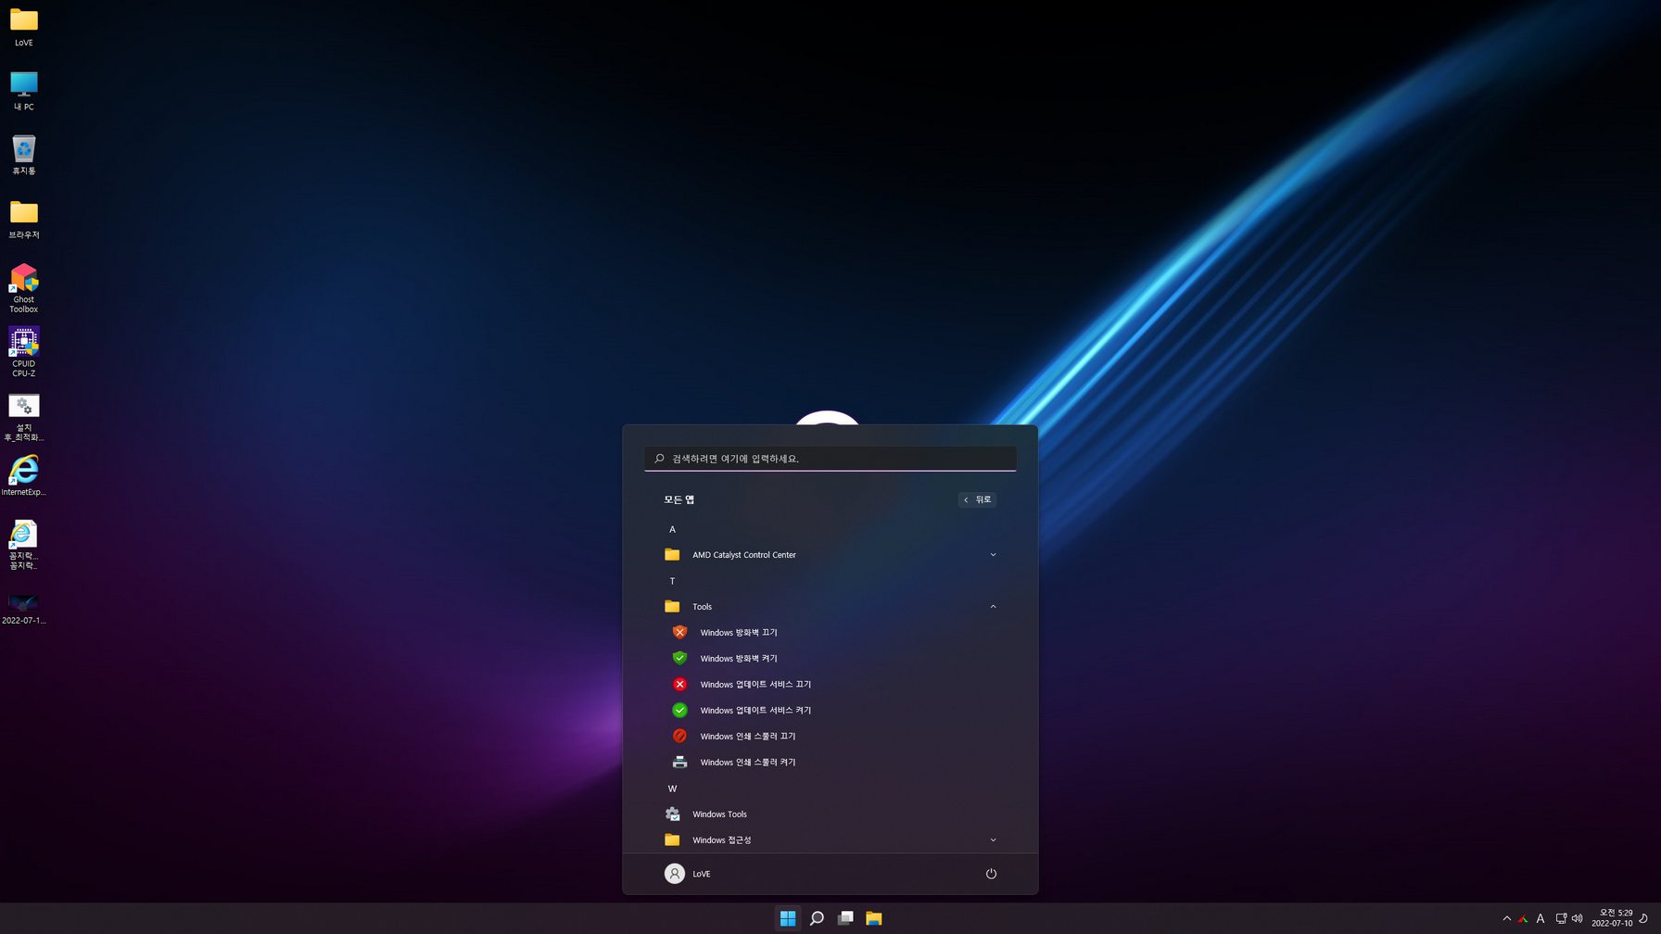Launch CPUID CPU-Z from desktop
Viewport: 1661px width, 934px height.
pyautogui.click(x=23, y=351)
